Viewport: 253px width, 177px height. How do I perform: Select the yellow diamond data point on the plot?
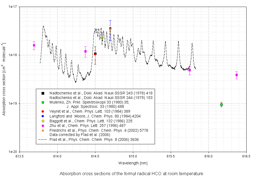point(102,38)
